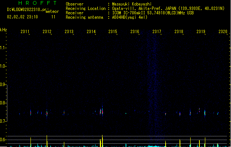Viewport: 231px width, 147px height.
Task: Select the date stamp 02.02.02 23:10
Action: pyautogui.click(x=22, y=17)
